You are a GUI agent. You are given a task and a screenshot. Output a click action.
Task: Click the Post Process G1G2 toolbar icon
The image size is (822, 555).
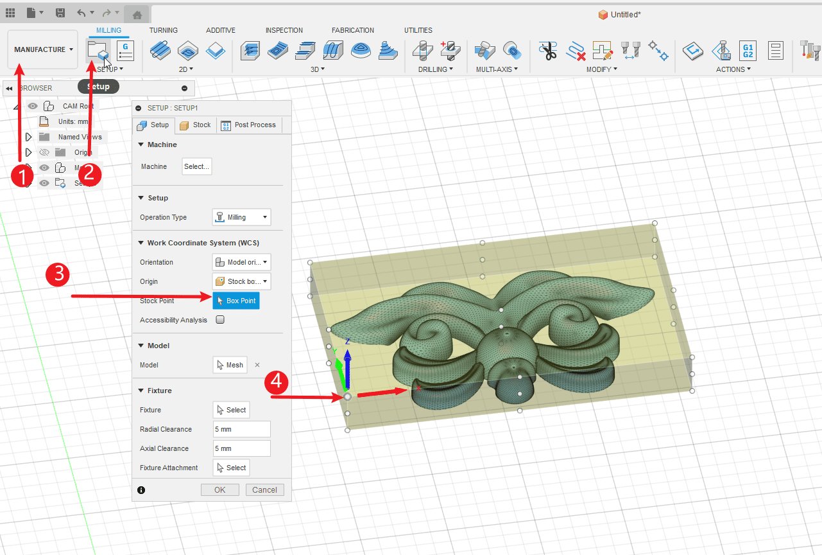(748, 50)
